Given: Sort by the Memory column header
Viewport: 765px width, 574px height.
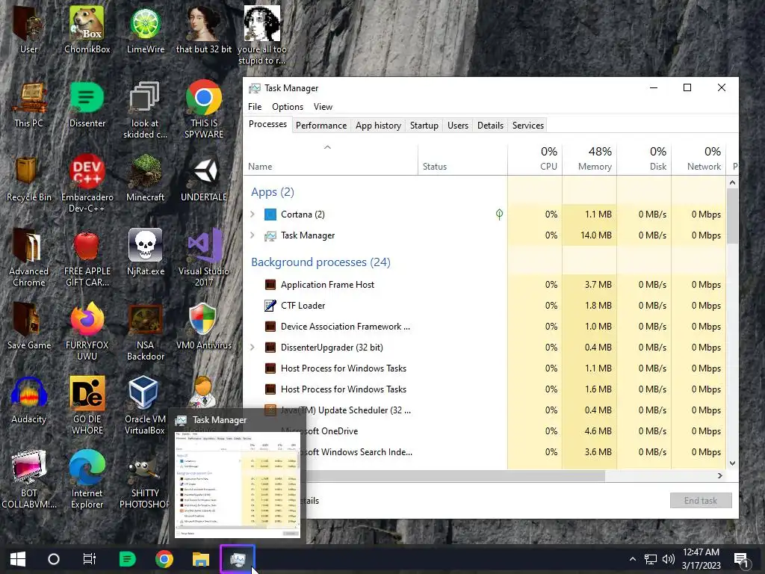Looking at the screenshot, I should coord(589,159).
